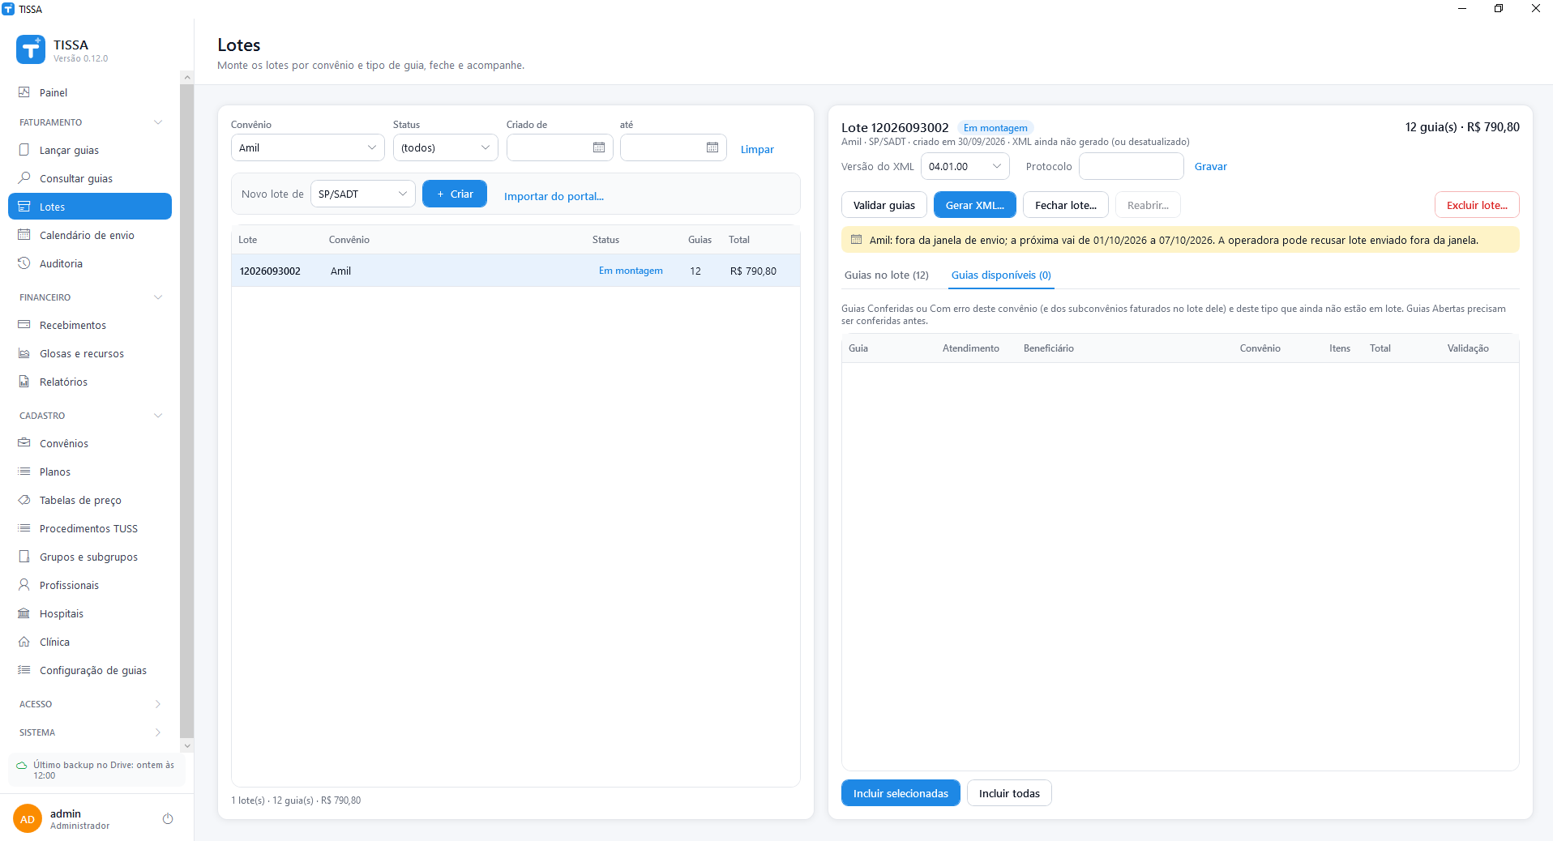Click the Importar do portal... link

pos(554,196)
